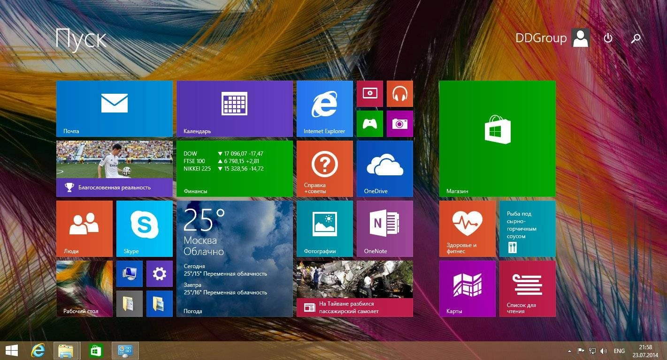This screenshot has width=667, height=360.
Task: Open the OneDrive tile
Action: (384, 168)
